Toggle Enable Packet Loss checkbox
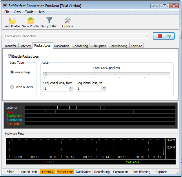The height and width of the screenshot is (177, 182). [10, 56]
